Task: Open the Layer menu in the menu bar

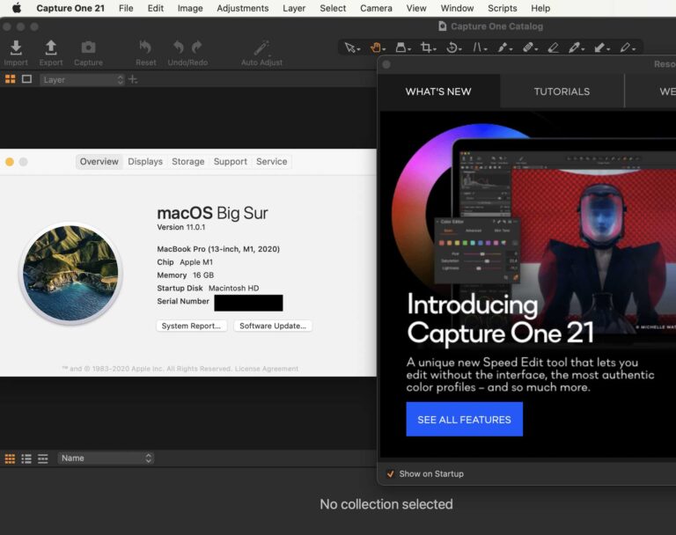Action: [x=294, y=8]
